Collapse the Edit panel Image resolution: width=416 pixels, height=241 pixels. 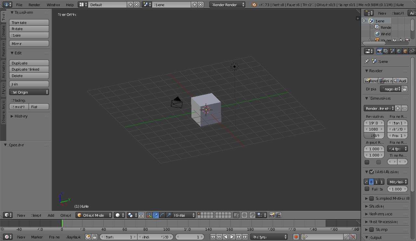pyautogui.click(x=12, y=53)
